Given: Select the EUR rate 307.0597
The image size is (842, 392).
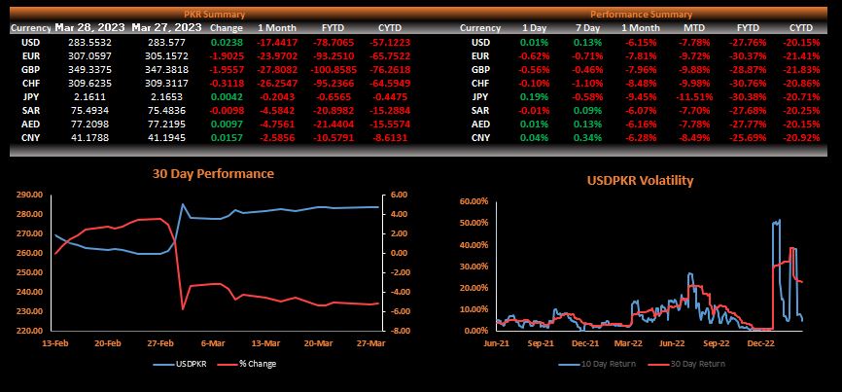Looking at the screenshot, I should point(90,55).
